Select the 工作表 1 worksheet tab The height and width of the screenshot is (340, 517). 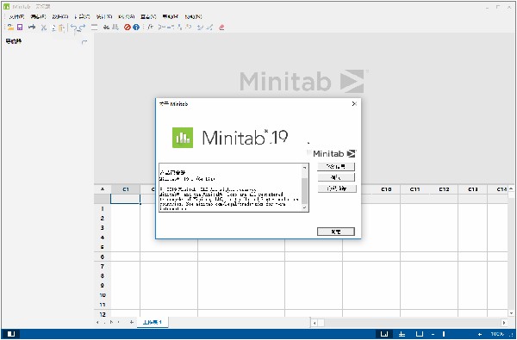click(153, 322)
